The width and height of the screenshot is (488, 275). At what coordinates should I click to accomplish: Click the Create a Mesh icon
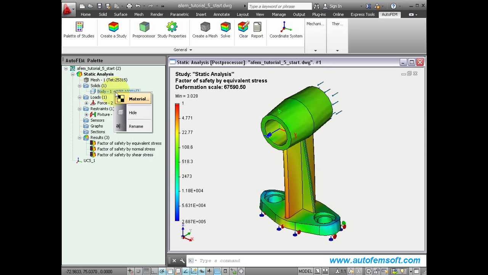click(205, 27)
